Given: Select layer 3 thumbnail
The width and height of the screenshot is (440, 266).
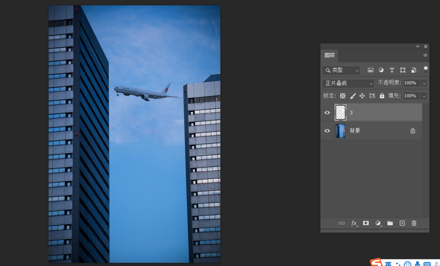Looking at the screenshot, I should [340, 112].
